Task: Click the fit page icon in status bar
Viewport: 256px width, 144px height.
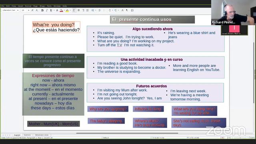Action: [230, 138]
